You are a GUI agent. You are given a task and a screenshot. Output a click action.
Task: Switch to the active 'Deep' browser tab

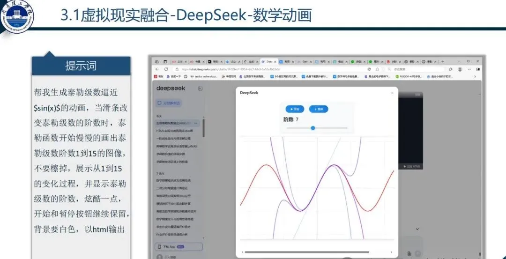coord(269,61)
